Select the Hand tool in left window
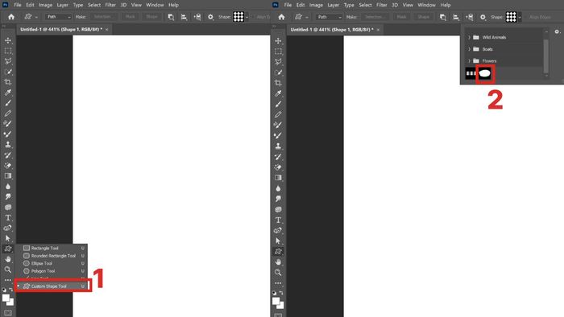The height and width of the screenshot is (317, 564). (x=8, y=259)
